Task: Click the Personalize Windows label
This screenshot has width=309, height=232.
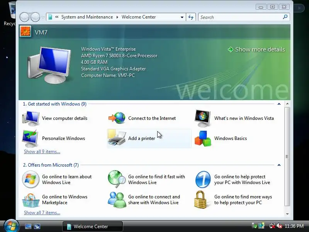Action: click(x=63, y=138)
